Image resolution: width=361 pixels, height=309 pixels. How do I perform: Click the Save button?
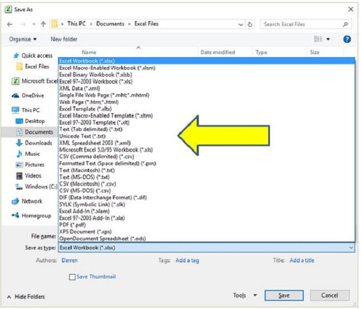(x=284, y=296)
